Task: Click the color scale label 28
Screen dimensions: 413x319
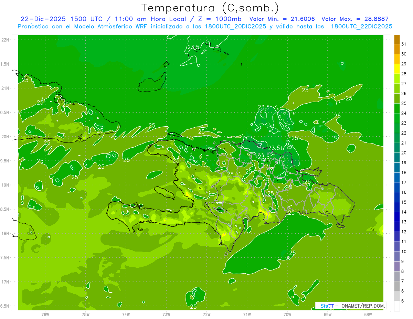Action: click(404, 74)
